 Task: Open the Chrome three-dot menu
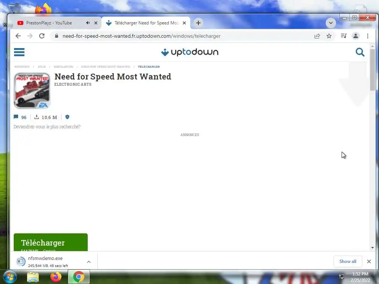368,36
